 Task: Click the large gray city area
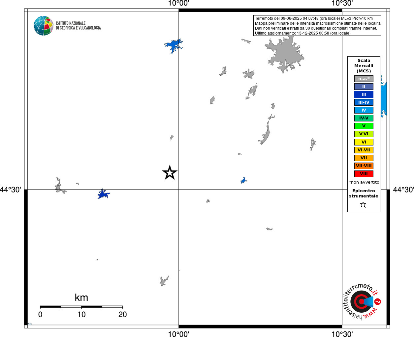tap(285, 54)
